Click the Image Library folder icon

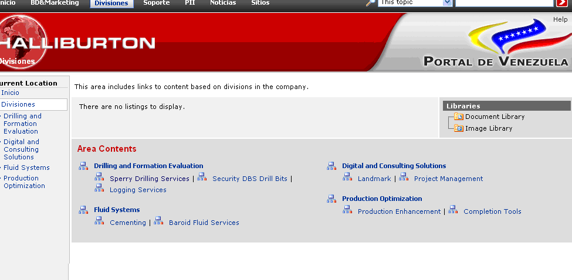[x=459, y=128]
